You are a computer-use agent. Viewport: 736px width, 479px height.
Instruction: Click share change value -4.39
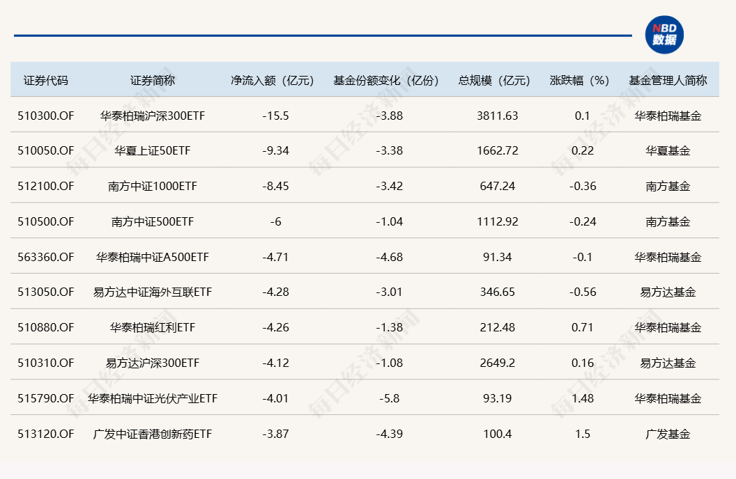coord(389,434)
